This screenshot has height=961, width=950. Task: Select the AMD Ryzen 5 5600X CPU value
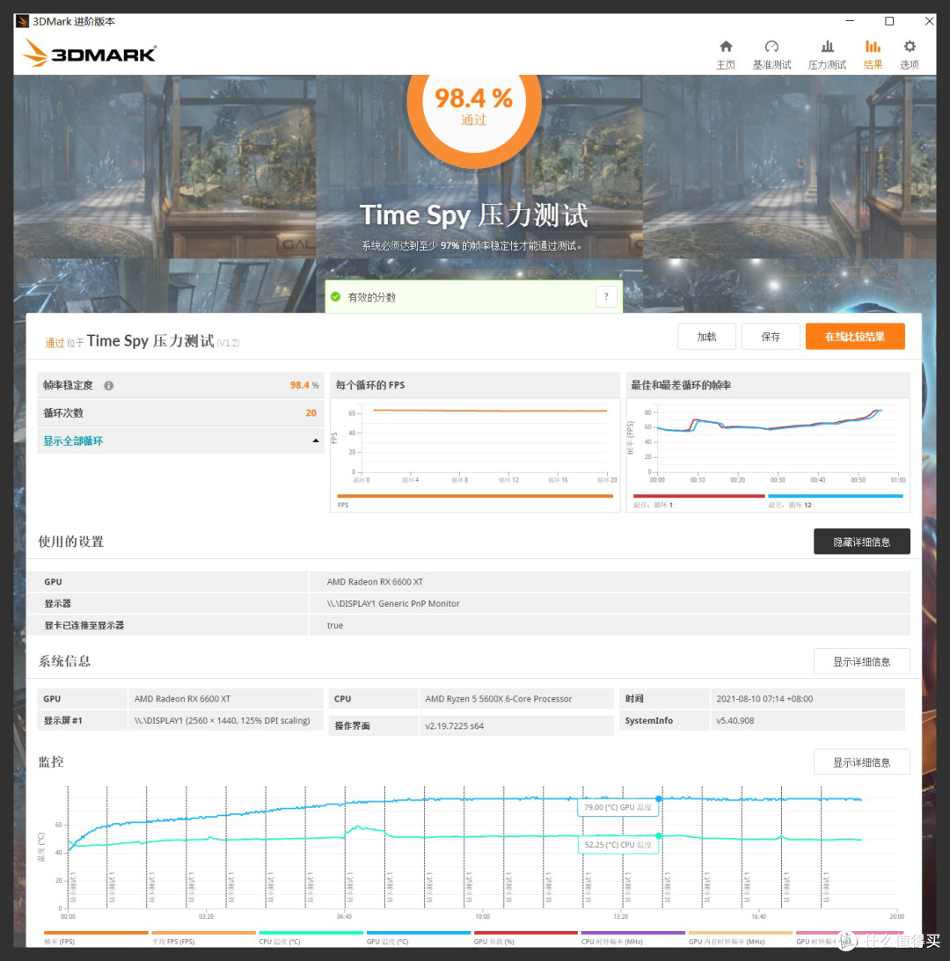pyautogui.click(x=498, y=699)
